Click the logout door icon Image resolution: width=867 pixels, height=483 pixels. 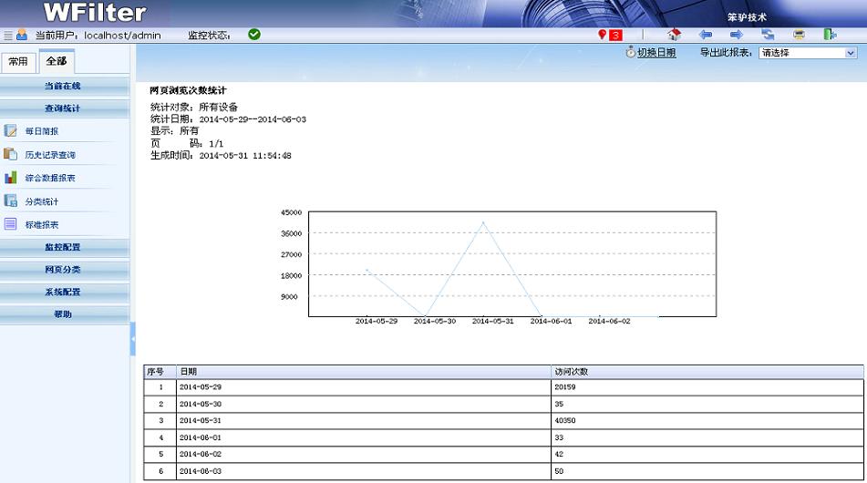[830, 35]
